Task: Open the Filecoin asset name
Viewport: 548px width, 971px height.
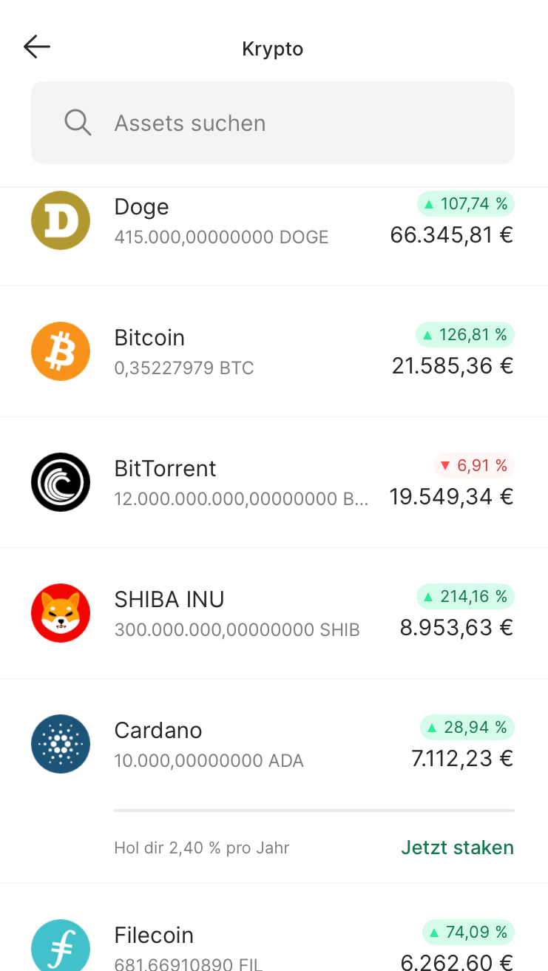Action: (x=154, y=936)
